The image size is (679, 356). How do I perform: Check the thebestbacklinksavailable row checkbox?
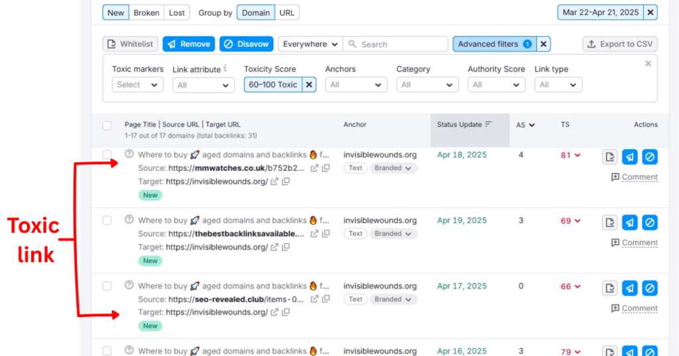point(107,220)
